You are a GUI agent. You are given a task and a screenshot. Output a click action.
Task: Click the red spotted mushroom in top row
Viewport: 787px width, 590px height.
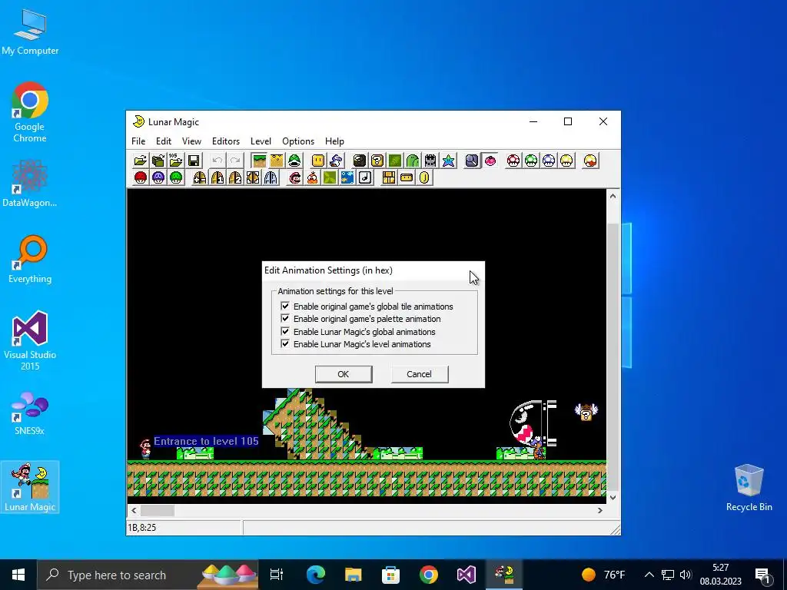click(x=513, y=161)
